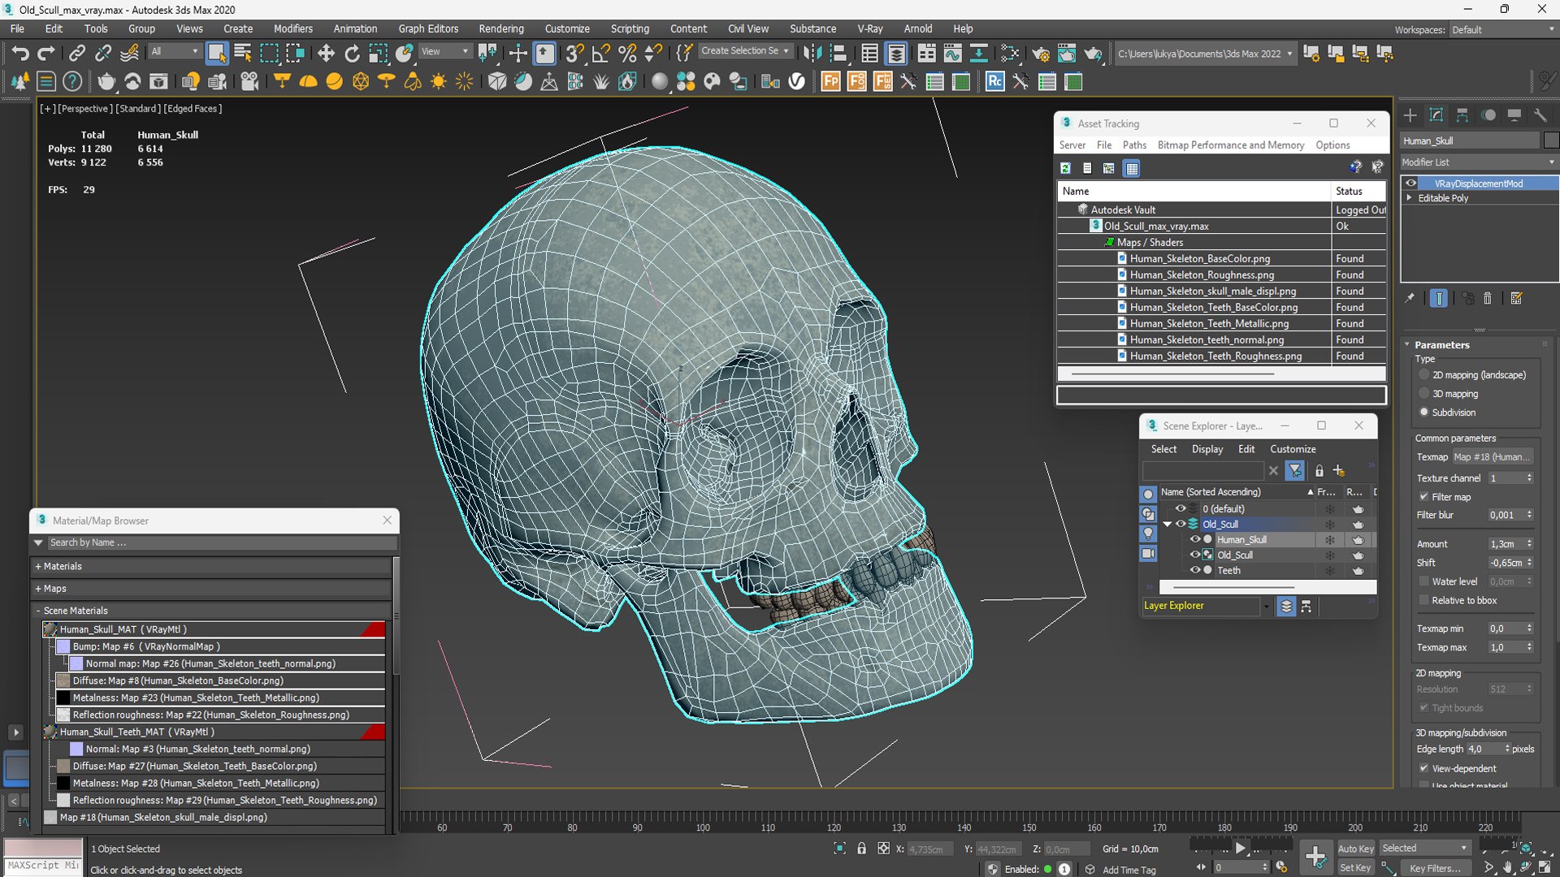The height and width of the screenshot is (877, 1560).
Task: Uncheck the Filter map checkbox
Action: [x=1423, y=497]
